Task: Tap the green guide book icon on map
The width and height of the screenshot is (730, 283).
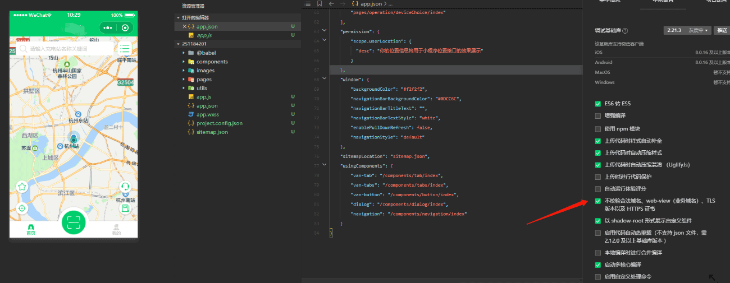Action: pyautogui.click(x=125, y=208)
